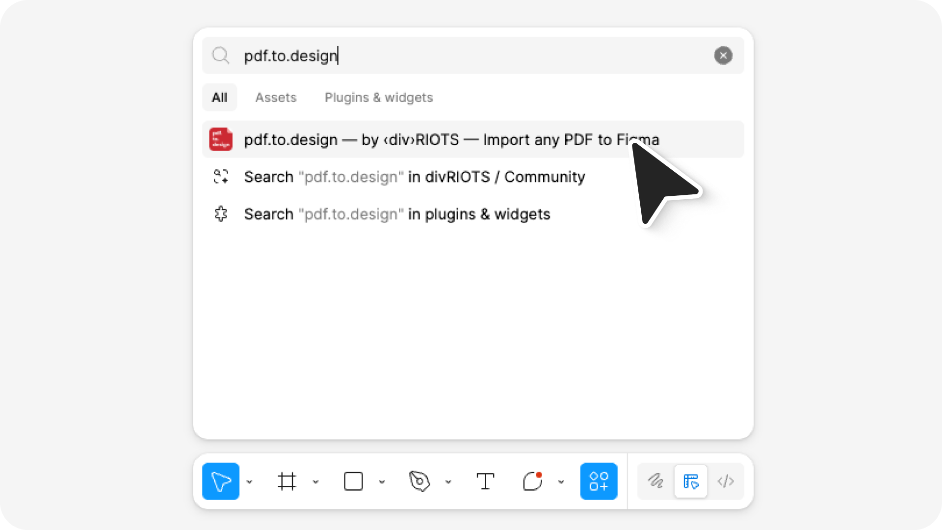Click the pdf.to.design red plugin icon

(x=221, y=139)
